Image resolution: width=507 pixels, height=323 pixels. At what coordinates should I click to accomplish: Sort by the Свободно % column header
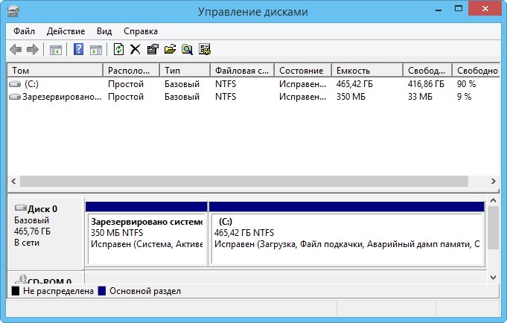coord(476,71)
